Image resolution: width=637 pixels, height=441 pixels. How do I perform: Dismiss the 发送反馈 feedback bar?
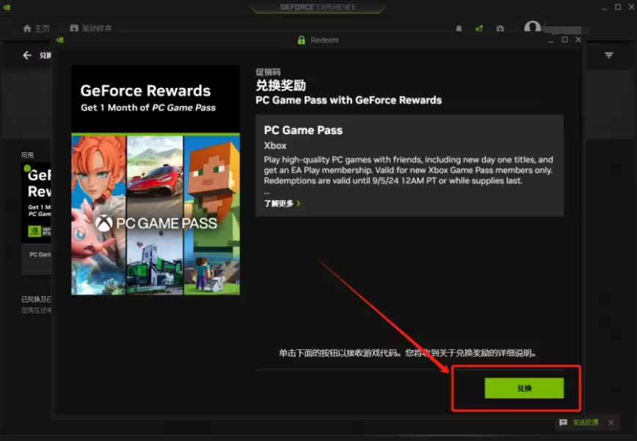click(611, 423)
